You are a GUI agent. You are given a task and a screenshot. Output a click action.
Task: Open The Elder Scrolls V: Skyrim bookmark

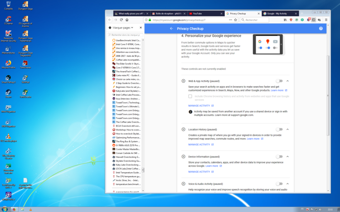(x=126, y=64)
